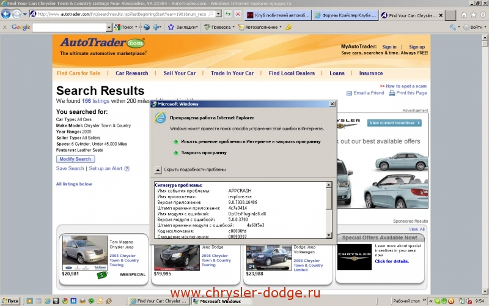489x306 pixels.
Task: Open the Insurance menu item
Action: pyautogui.click(x=371, y=73)
